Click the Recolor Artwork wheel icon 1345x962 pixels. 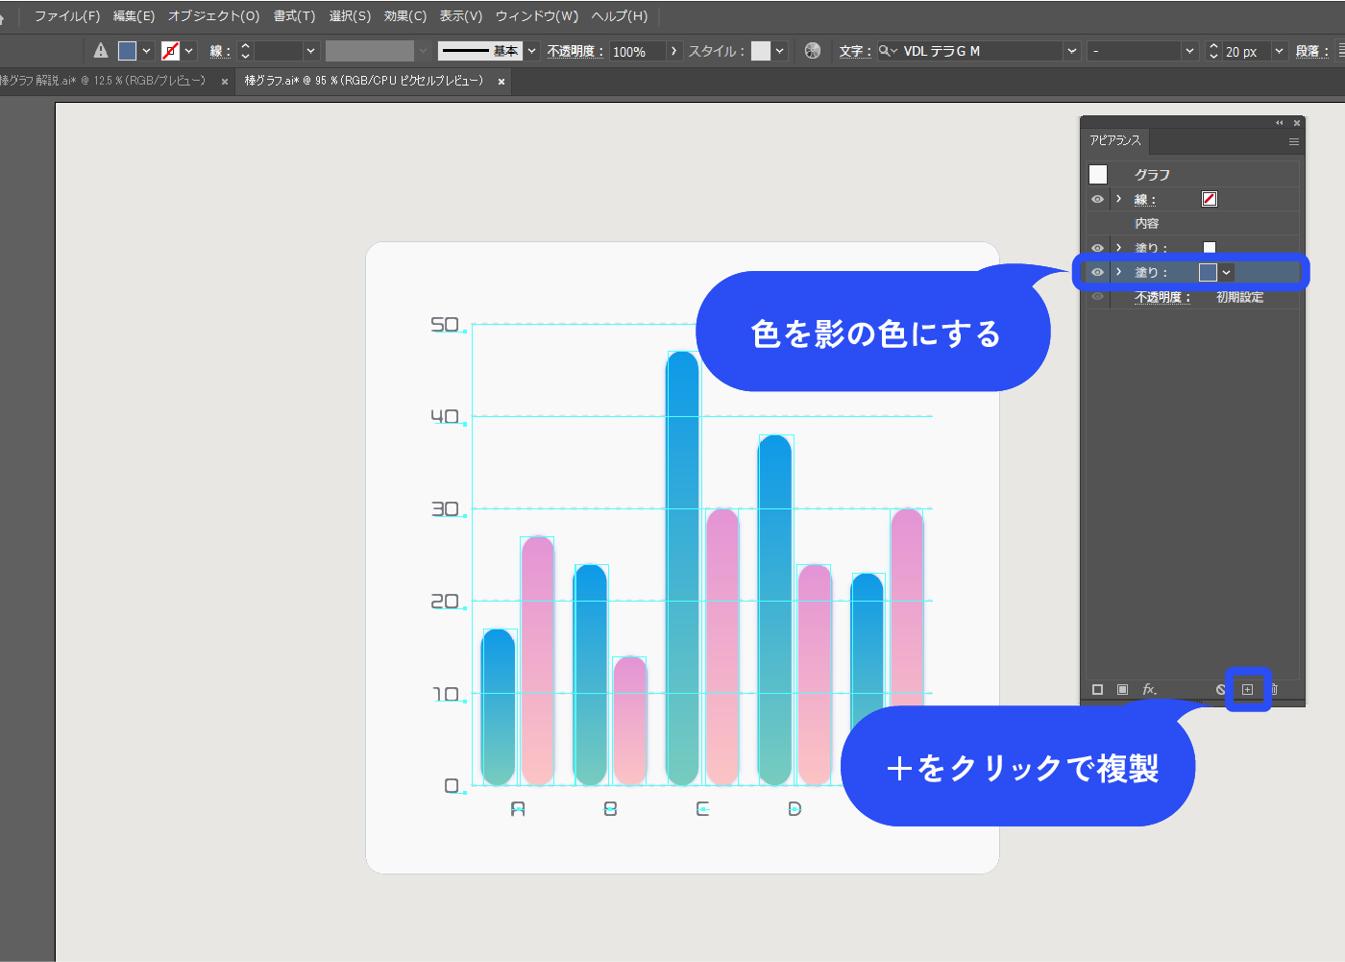pyautogui.click(x=813, y=51)
